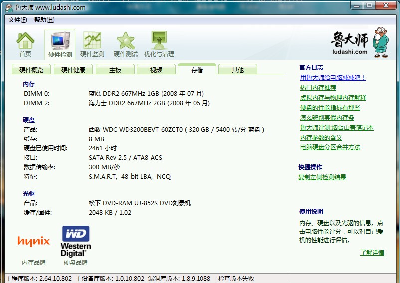Screen dimensions: 400x283
Task: Maximize the 鲁大师 window
Action: pyautogui.click(x=369, y=6)
